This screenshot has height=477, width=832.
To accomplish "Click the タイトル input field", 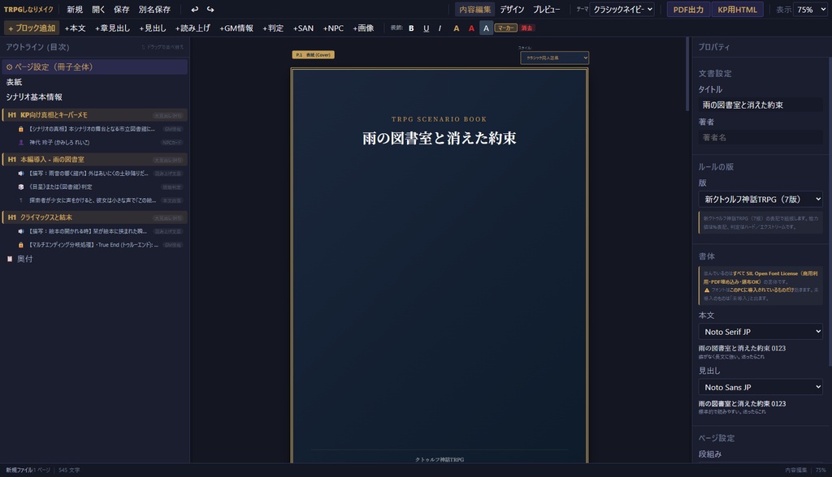I will point(760,105).
